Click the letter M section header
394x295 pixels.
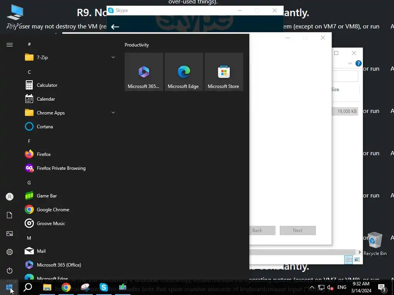point(29,238)
